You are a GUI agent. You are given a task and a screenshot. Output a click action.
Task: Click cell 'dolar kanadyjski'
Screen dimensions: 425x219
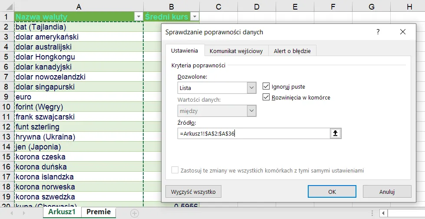[x=79, y=67]
